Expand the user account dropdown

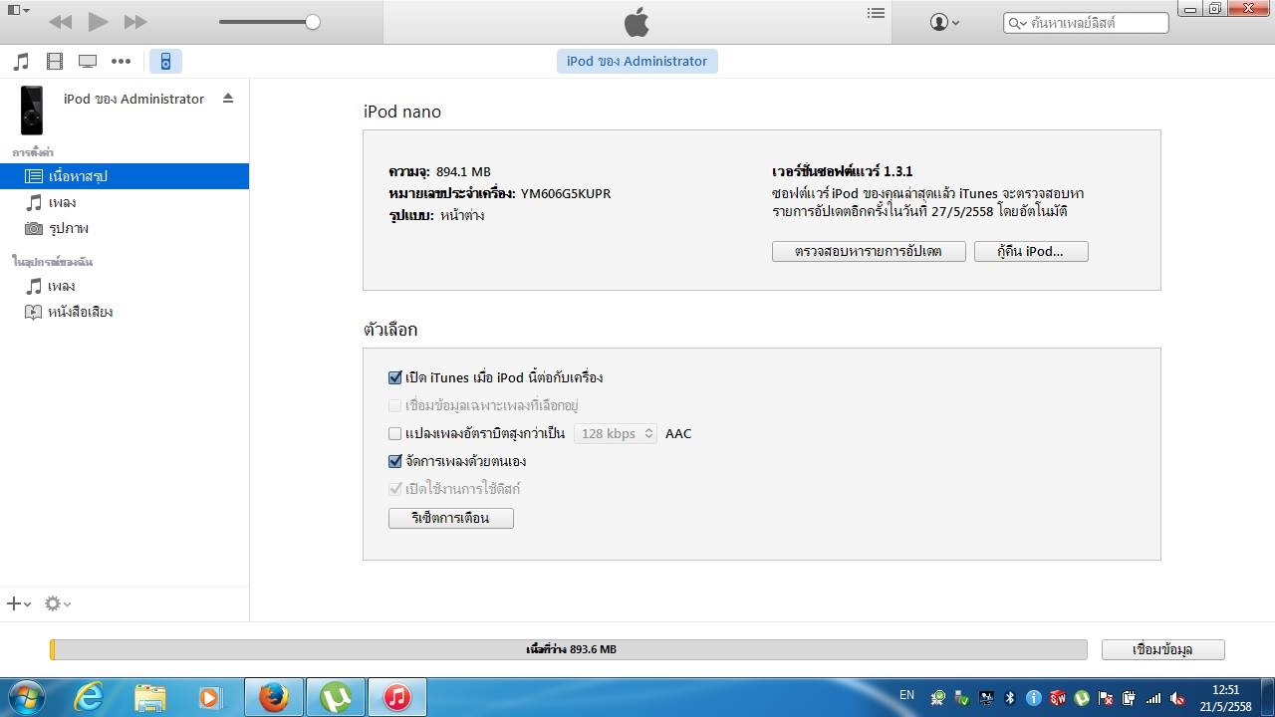[x=944, y=22]
